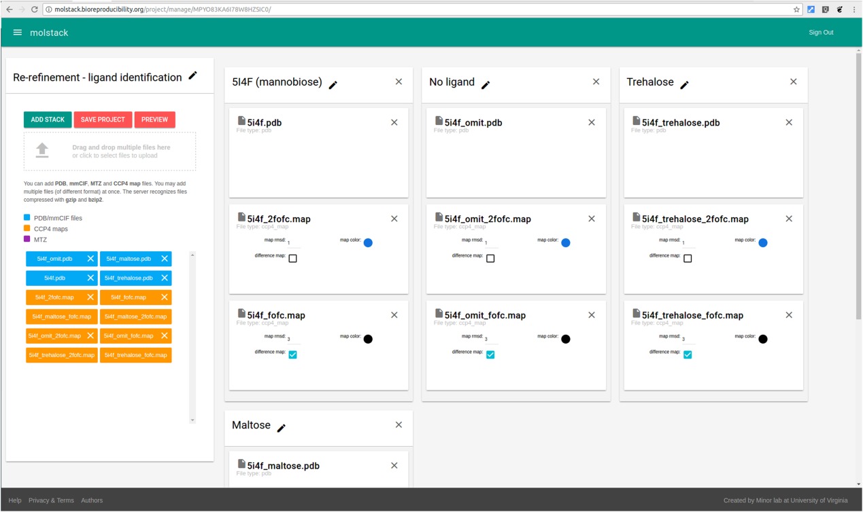
Task: Remove 5i4f_maltose.pdb card from Maltose stack
Action: 394,465
